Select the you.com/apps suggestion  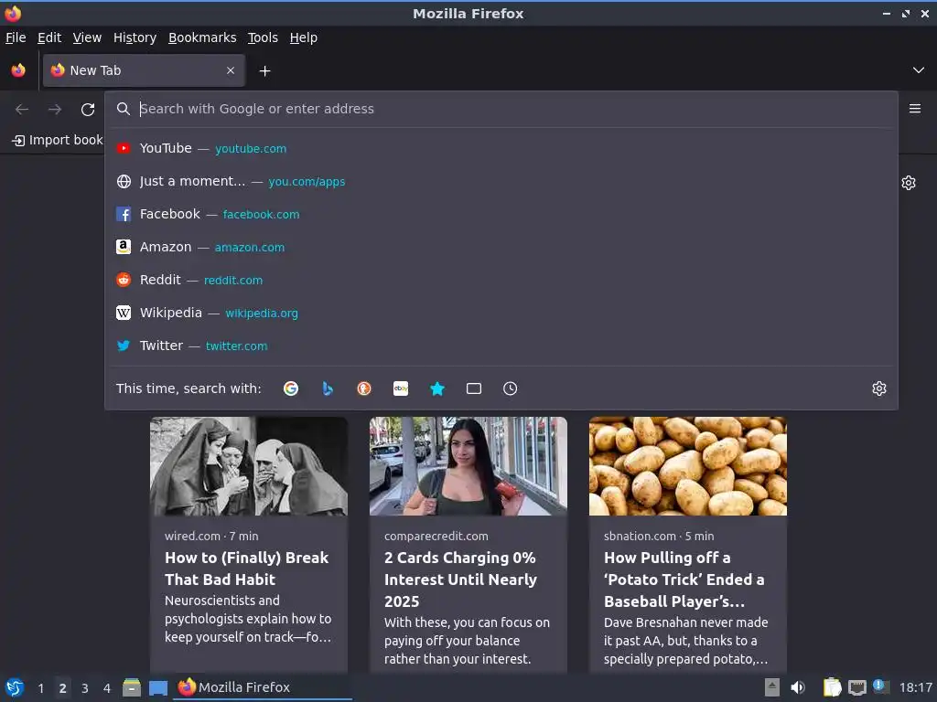[501, 181]
